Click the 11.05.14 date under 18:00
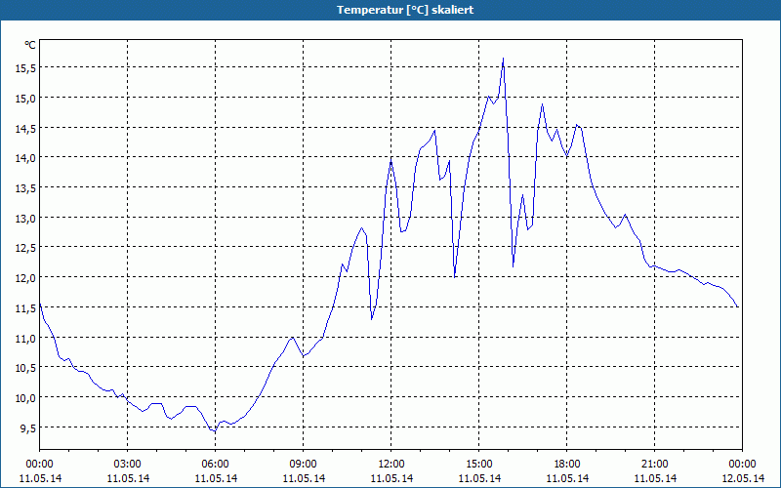This screenshot has width=781, height=488. (567, 478)
